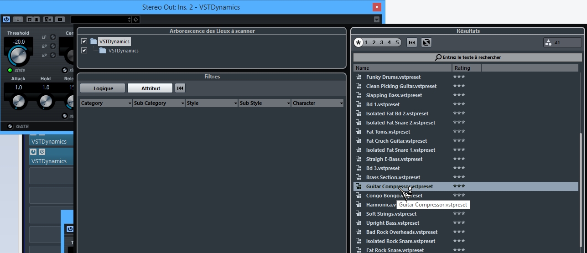Image resolution: width=587 pixels, height=253 pixels.
Task: Select the child VSTDynamics folder in tree
Action: point(123,51)
